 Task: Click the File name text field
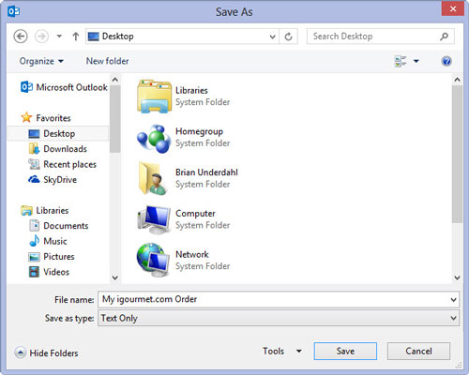(274, 299)
